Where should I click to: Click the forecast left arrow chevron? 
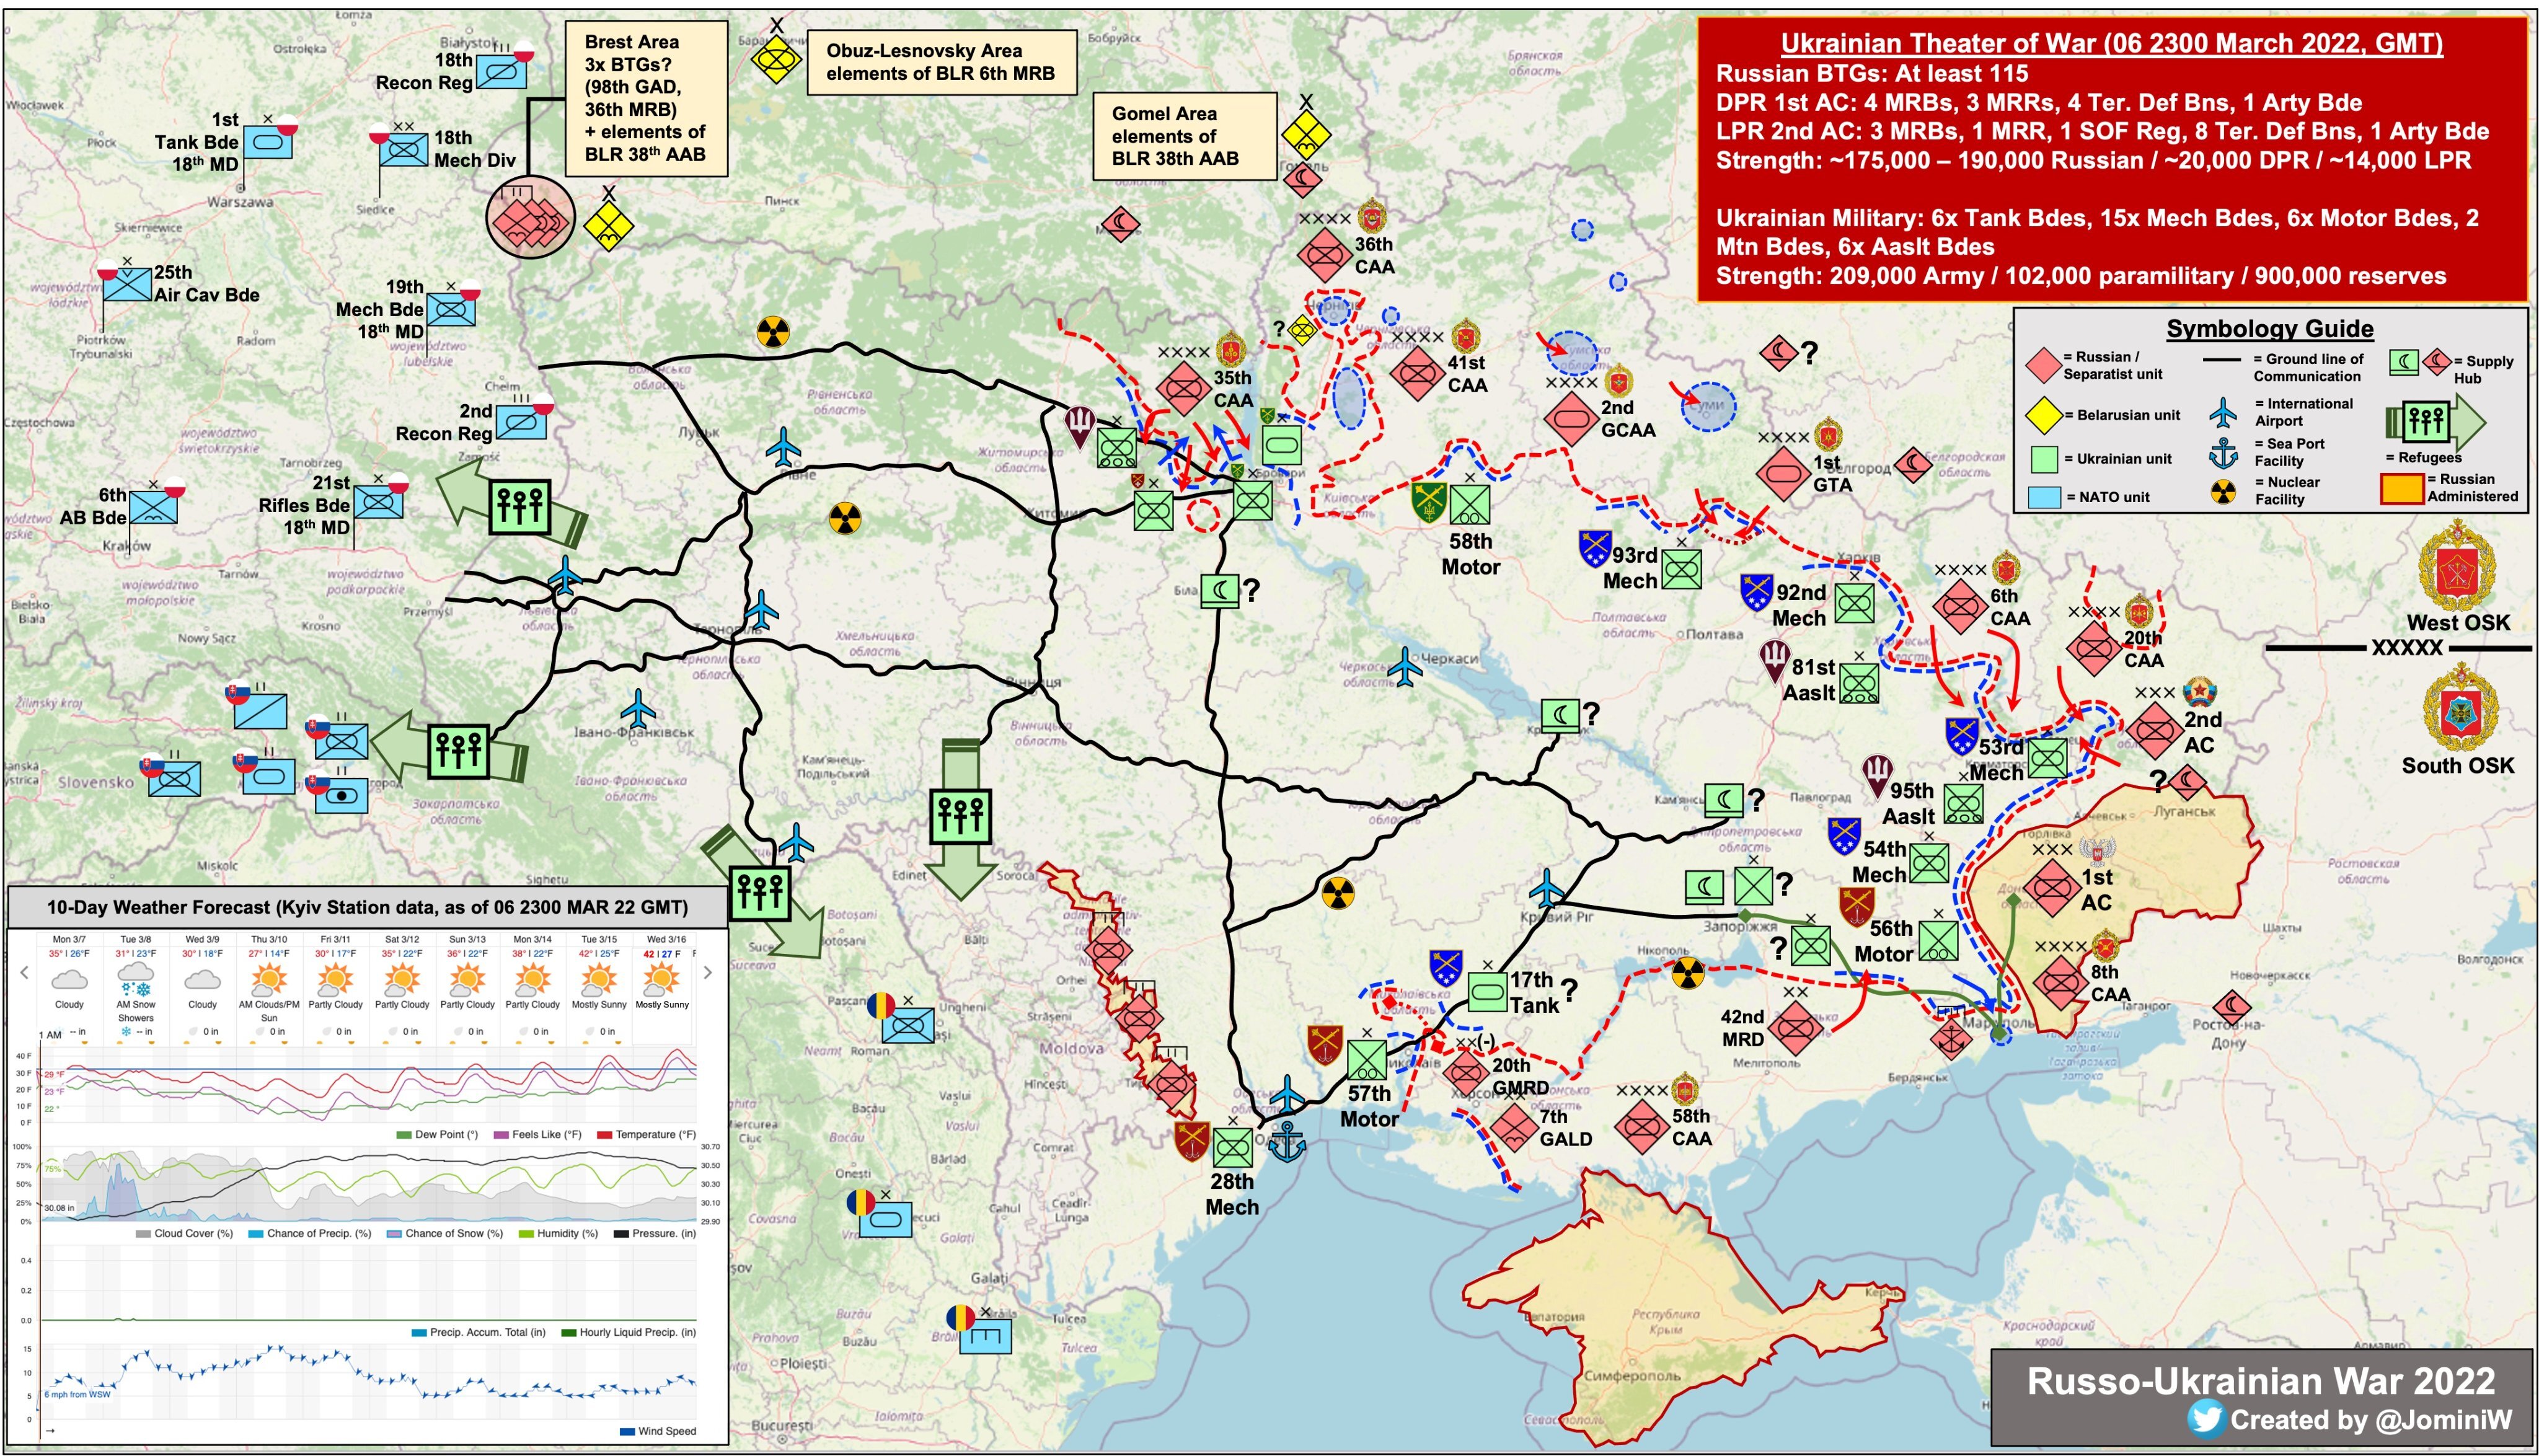coord(25,972)
